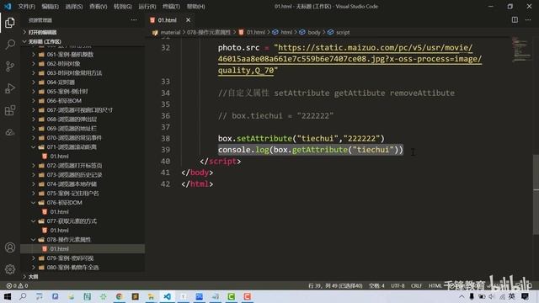Click breadcrumb item body

(x=313, y=32)
